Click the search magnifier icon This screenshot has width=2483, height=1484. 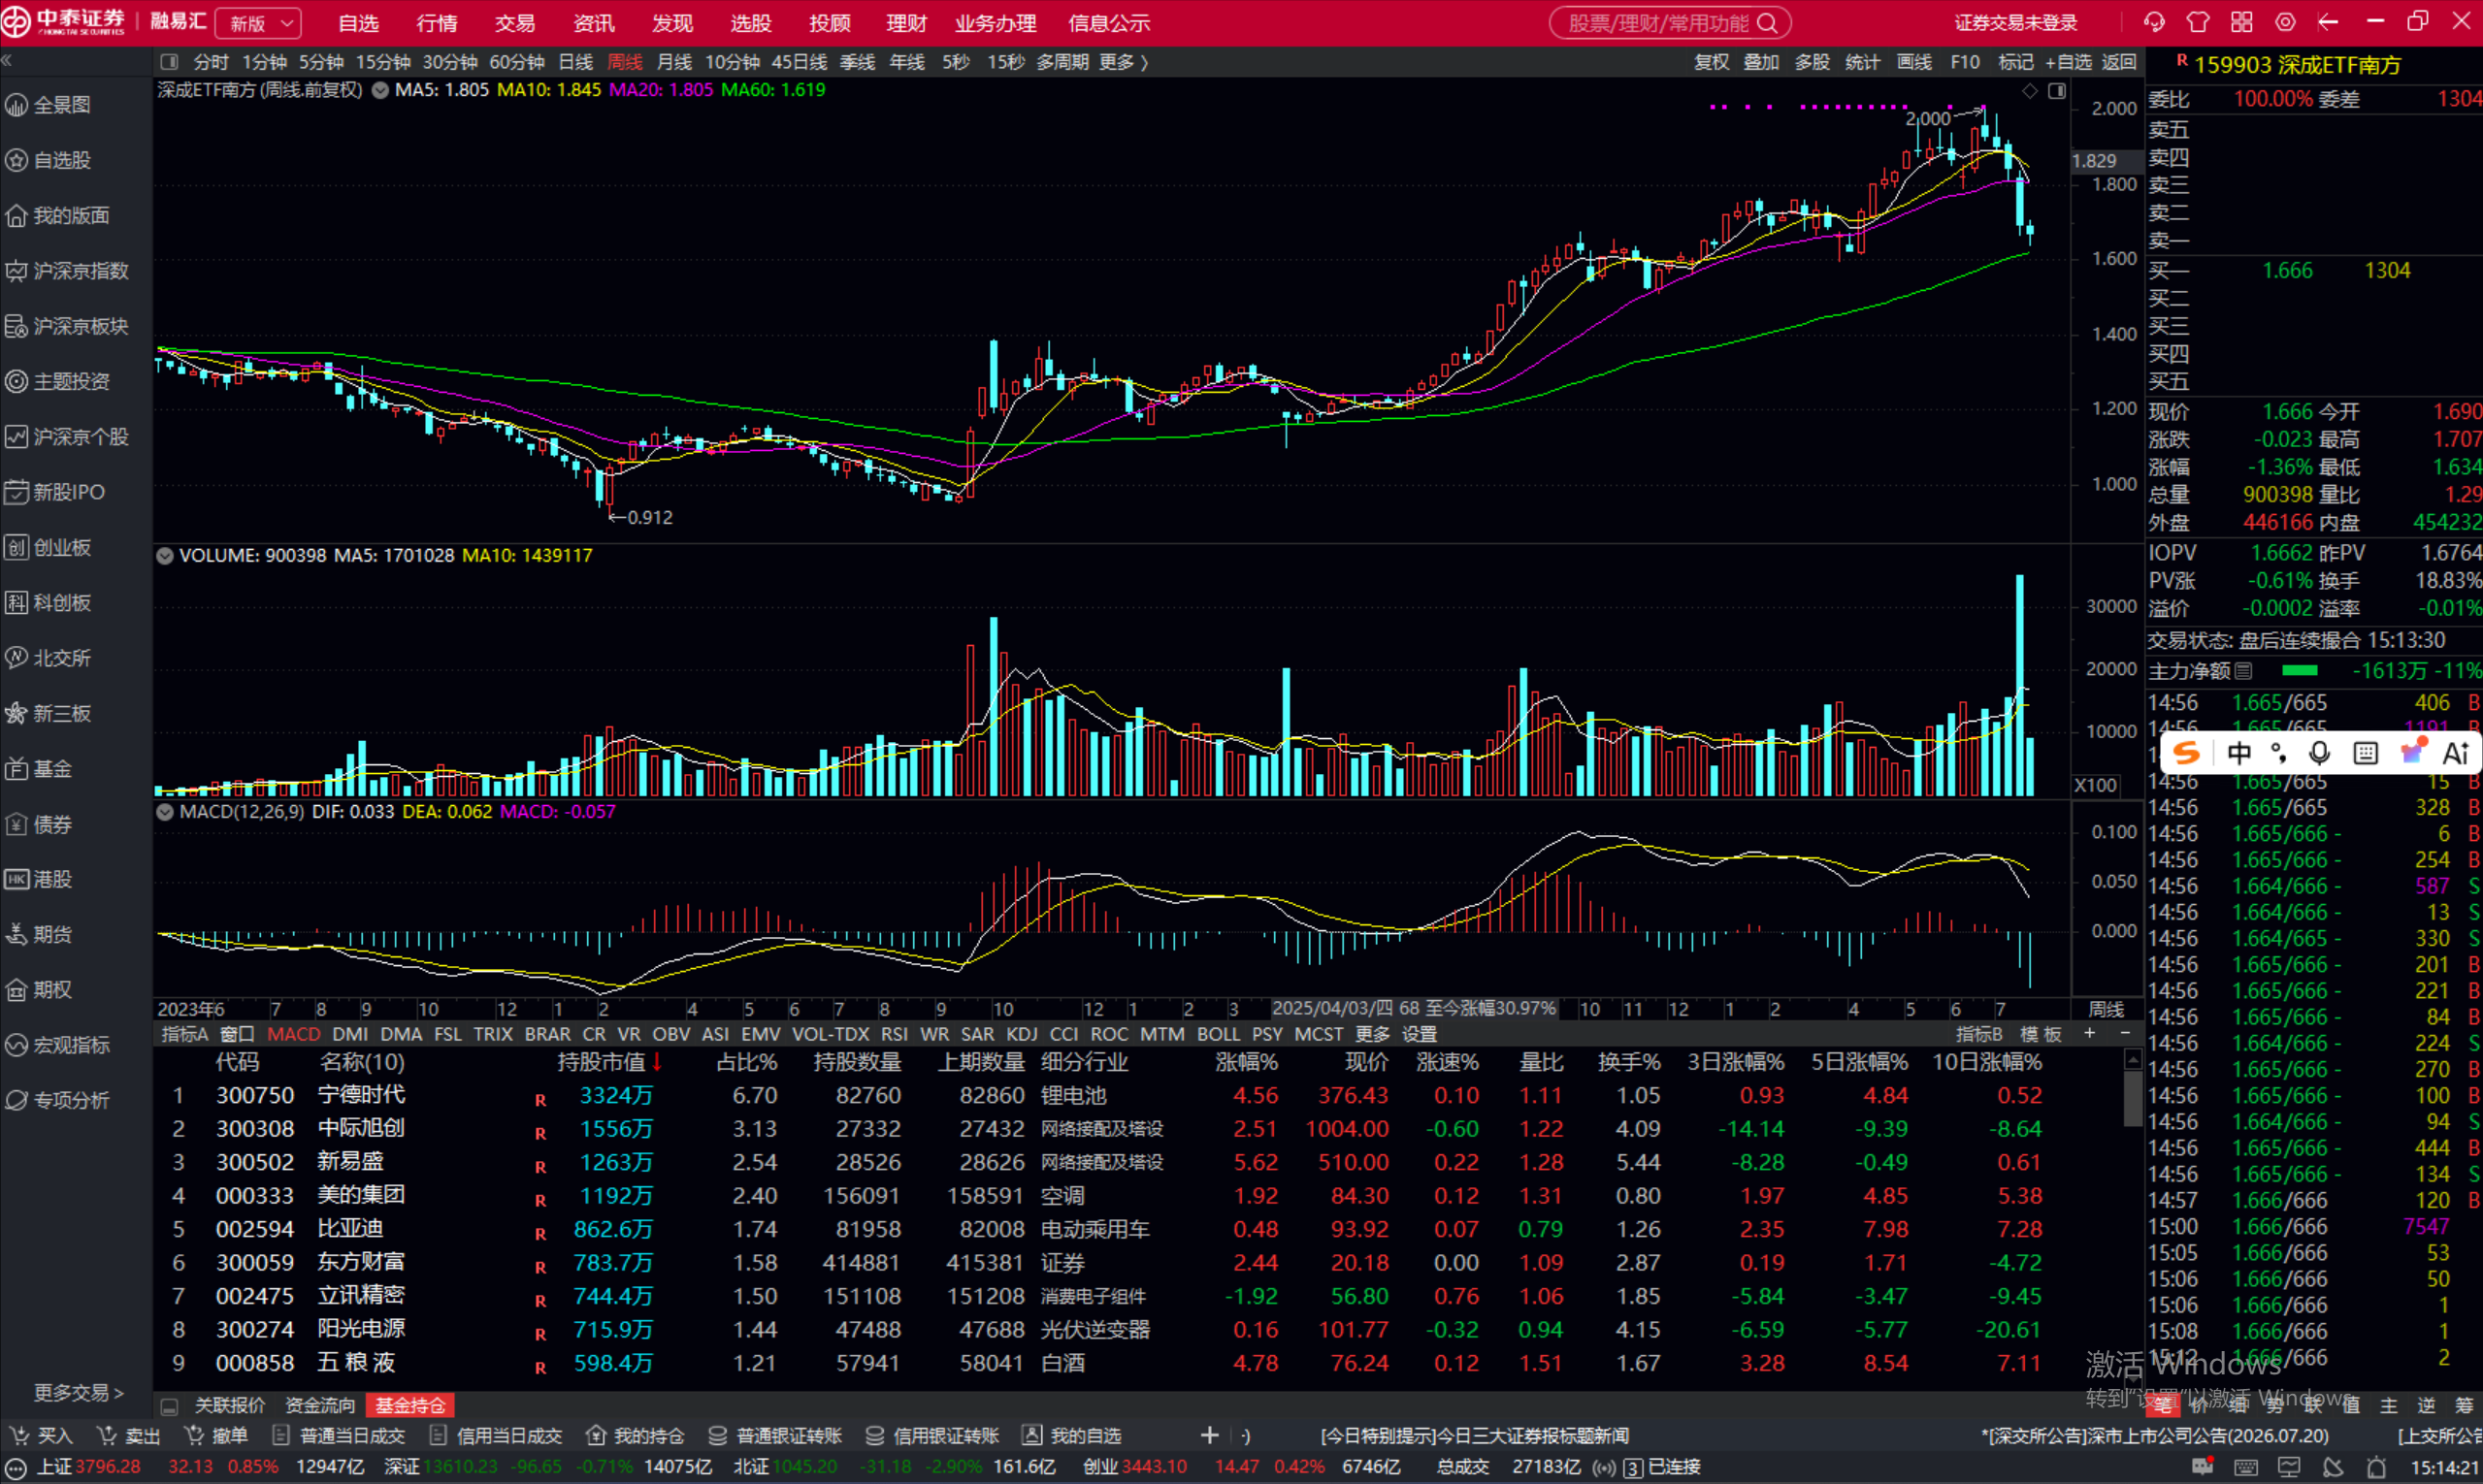[x=1768, y=22]
